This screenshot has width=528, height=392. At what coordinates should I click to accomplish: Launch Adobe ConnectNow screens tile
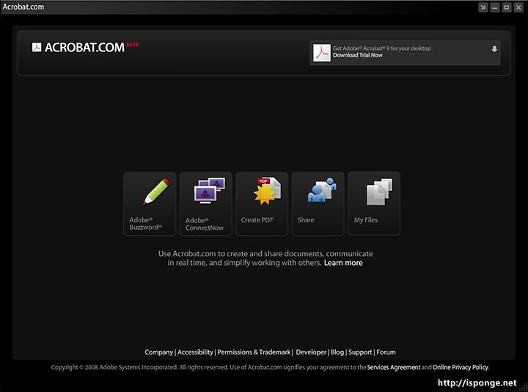206,203
